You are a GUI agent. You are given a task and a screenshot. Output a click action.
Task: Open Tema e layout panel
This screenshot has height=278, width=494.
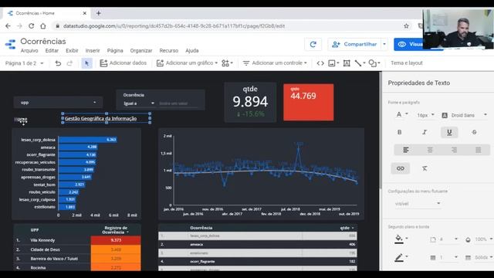[x=407, y=63]
